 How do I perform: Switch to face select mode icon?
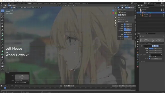[x=15, y=8]
